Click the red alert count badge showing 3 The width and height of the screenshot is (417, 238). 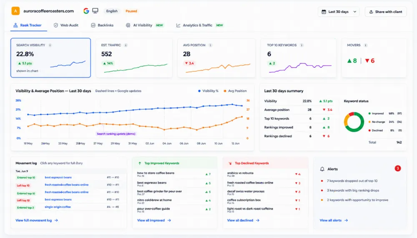(397, 168)
